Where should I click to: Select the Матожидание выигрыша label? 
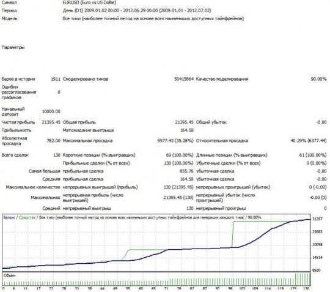tap(88, 130)
